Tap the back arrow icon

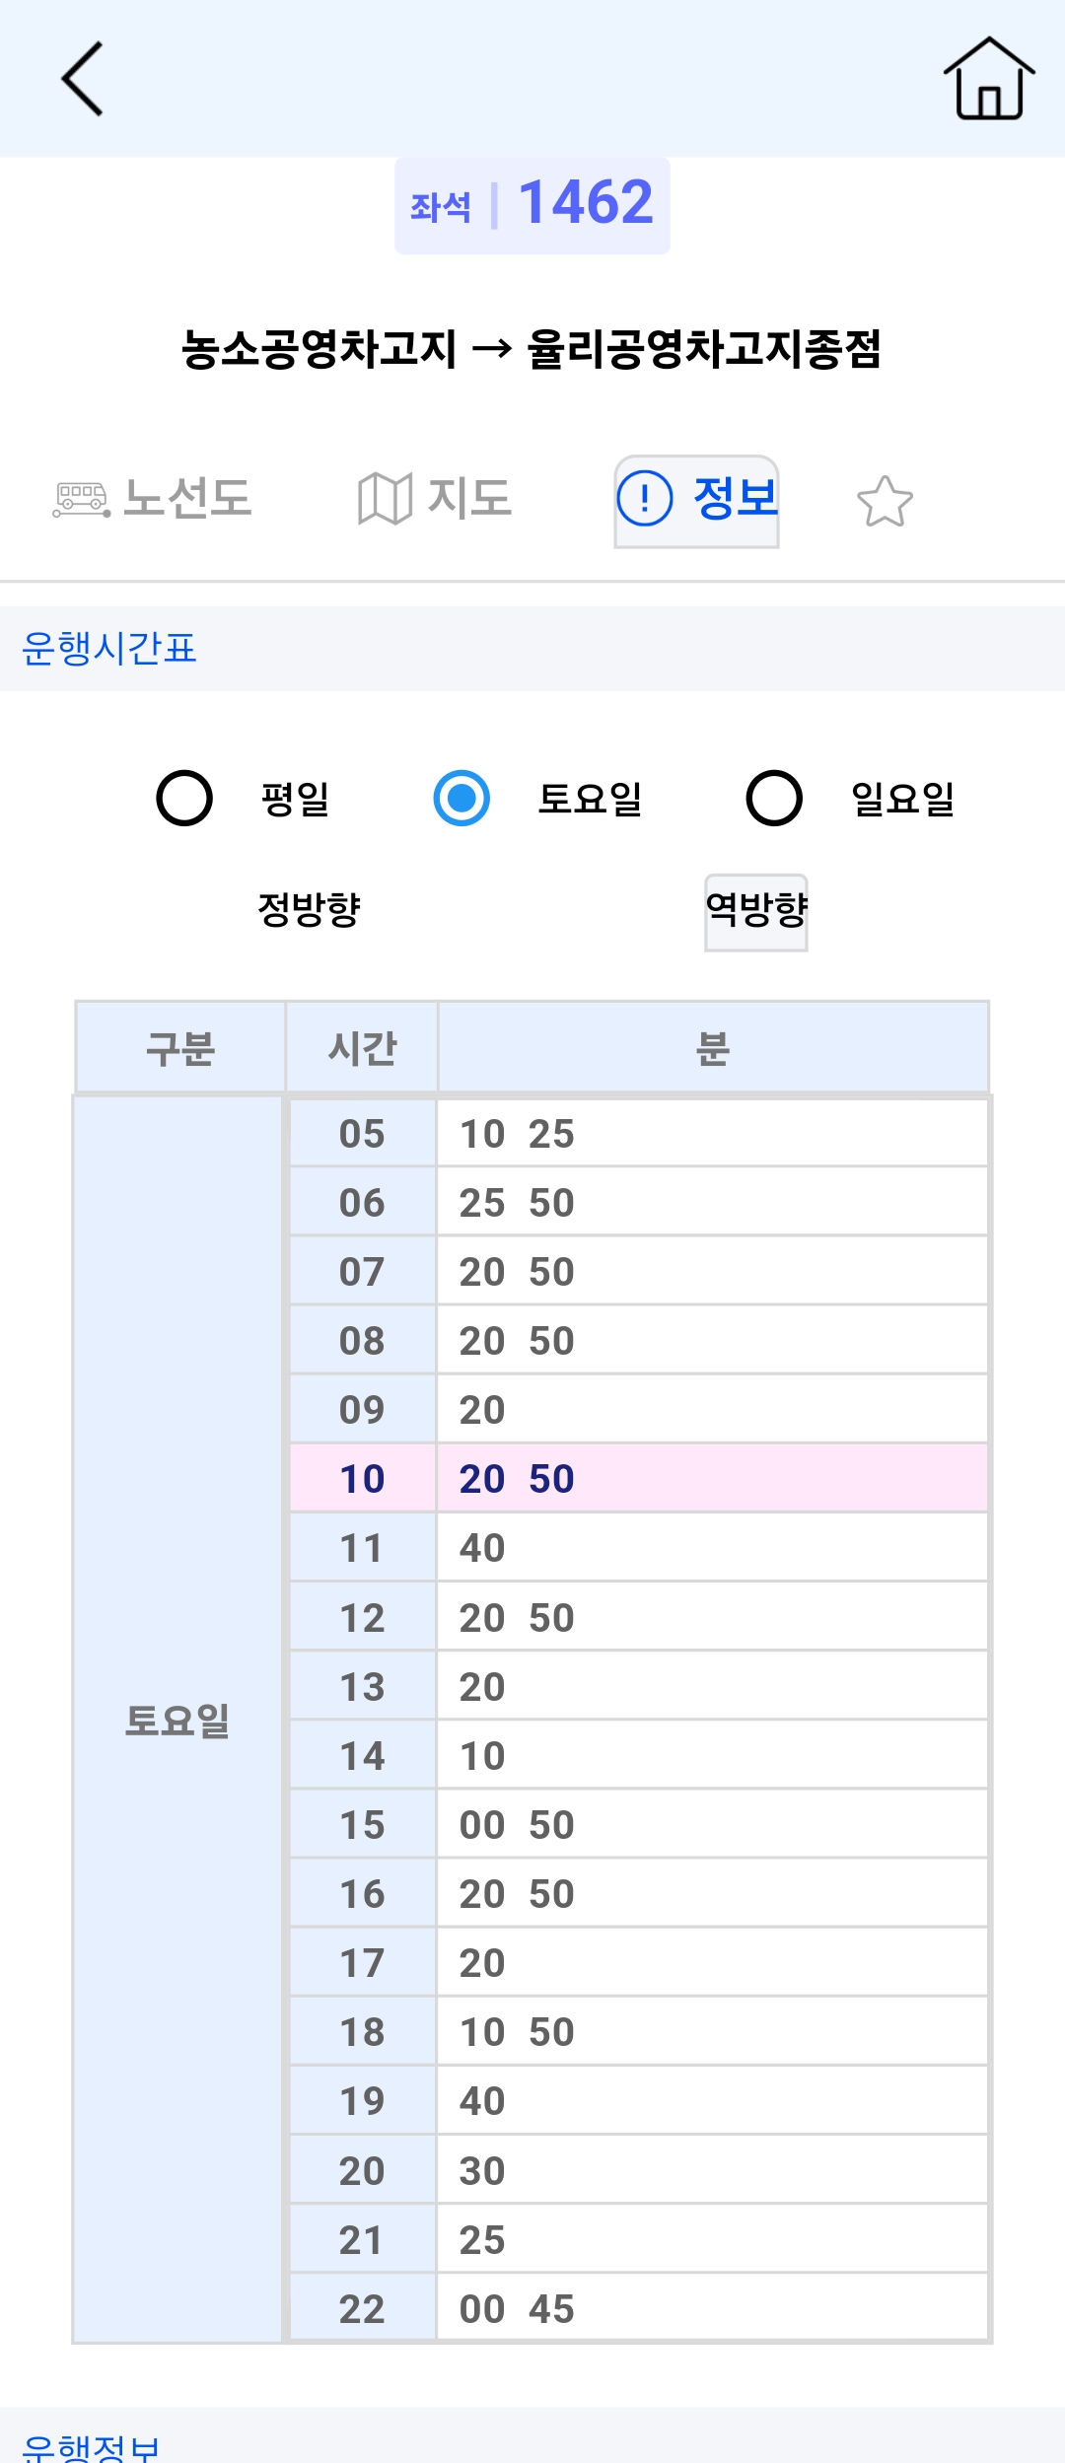click(x=82, y=79)
